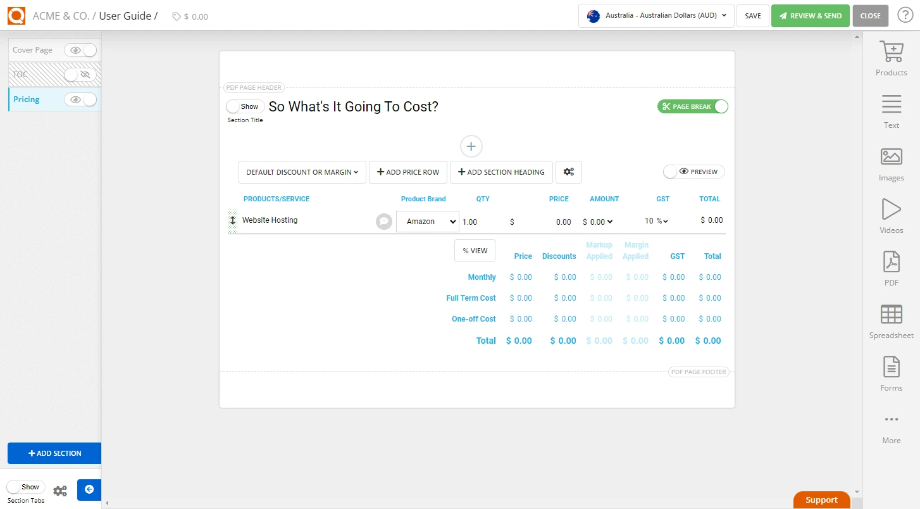Click the PDF document icon
The image size is (920, 509).
point(891,262)
